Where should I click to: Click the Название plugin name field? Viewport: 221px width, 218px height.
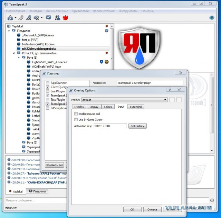click(150, 83)
